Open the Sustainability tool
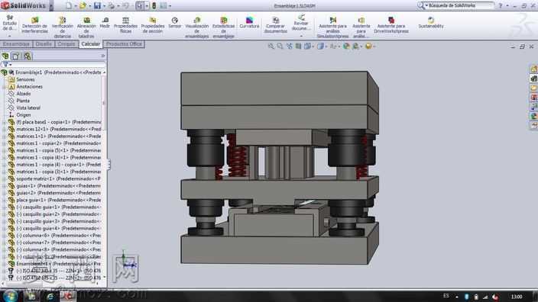Viewport: 538px width, 302px height. point(431,23)
